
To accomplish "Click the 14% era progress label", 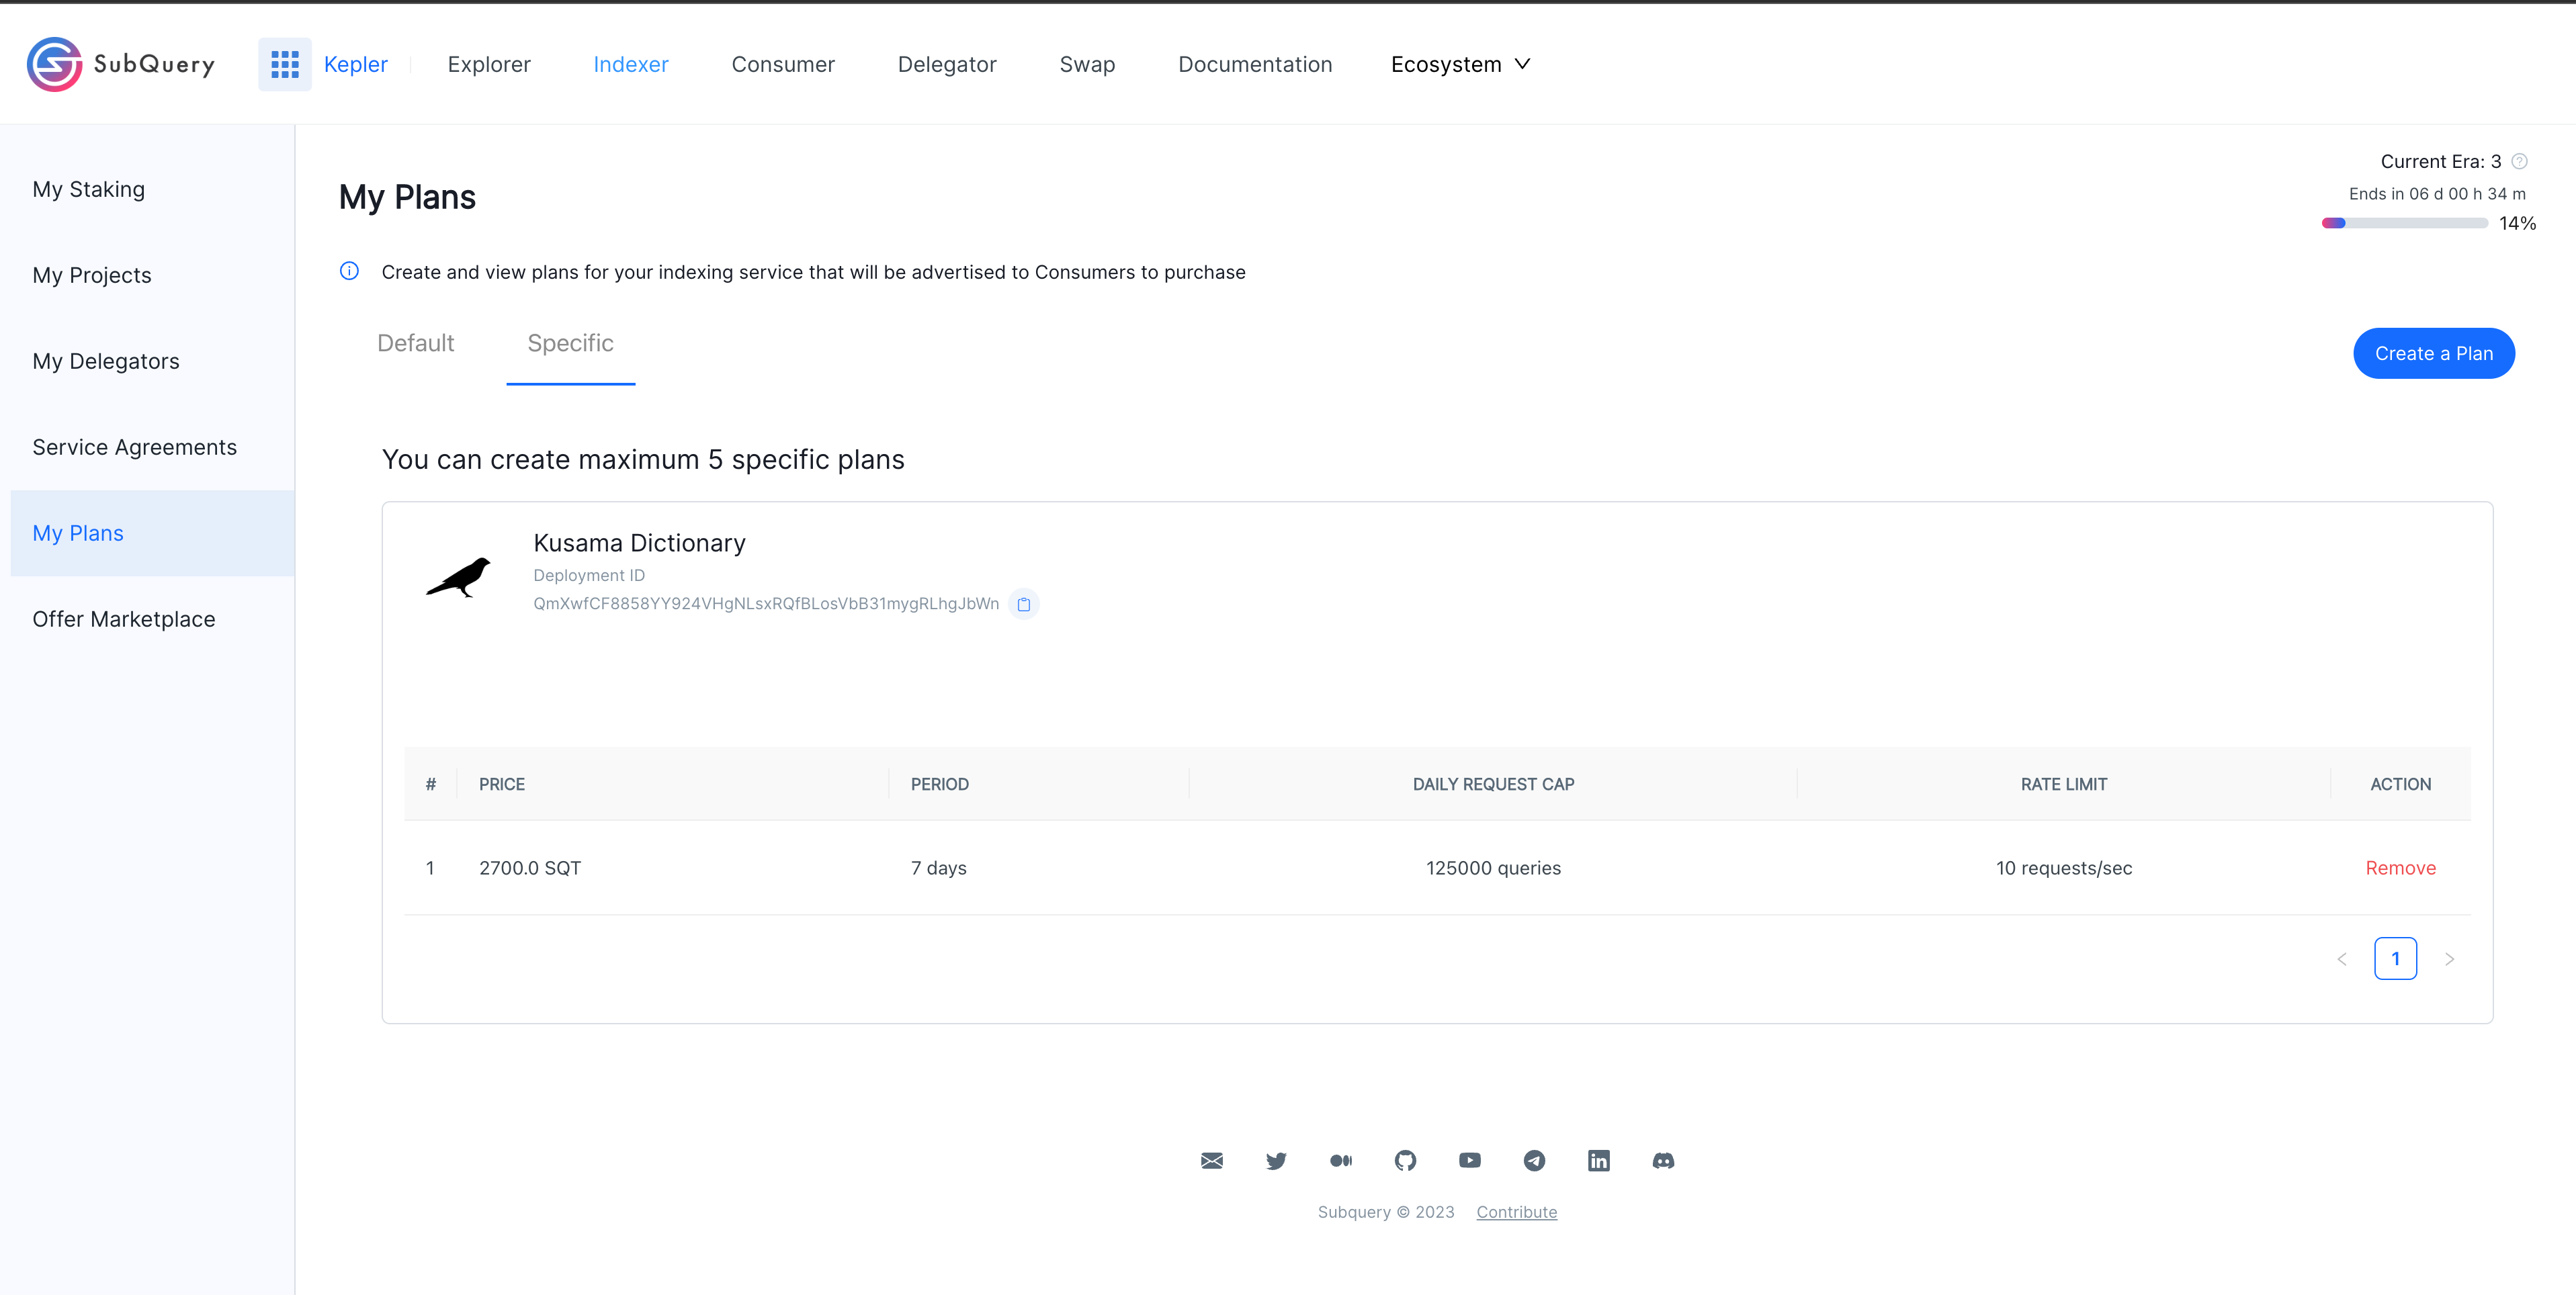I will click(2517, 223).
